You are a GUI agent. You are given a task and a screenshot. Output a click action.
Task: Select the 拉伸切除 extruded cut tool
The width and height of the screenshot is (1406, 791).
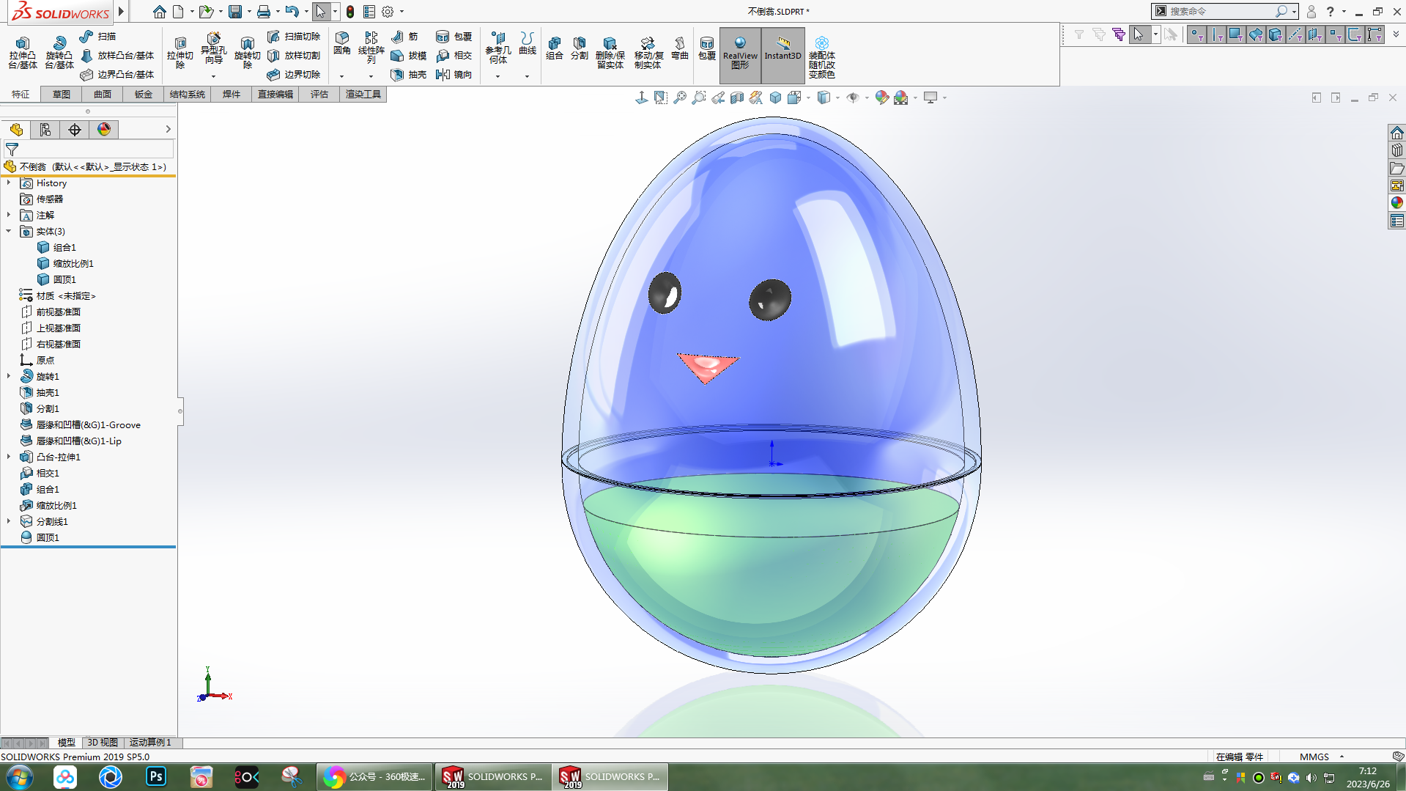pyautogui.click(x=180, y=53)
